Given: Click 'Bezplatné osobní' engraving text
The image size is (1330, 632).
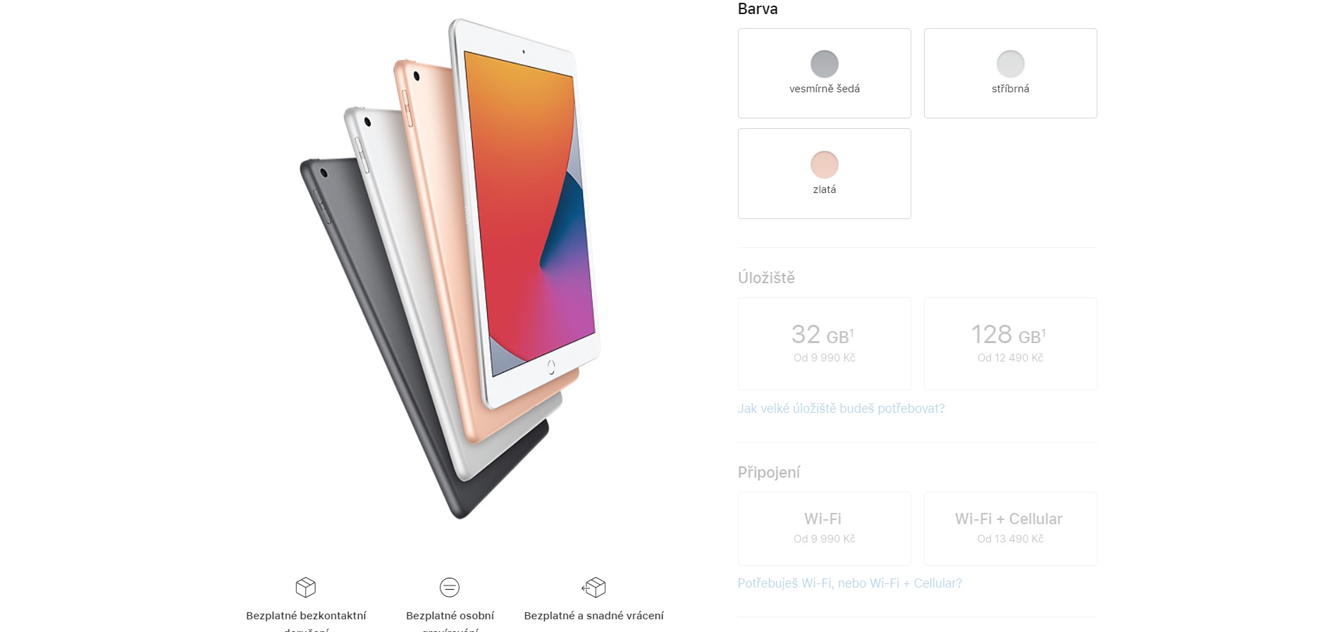Looking at the screenshot, I should coord(450,616).
